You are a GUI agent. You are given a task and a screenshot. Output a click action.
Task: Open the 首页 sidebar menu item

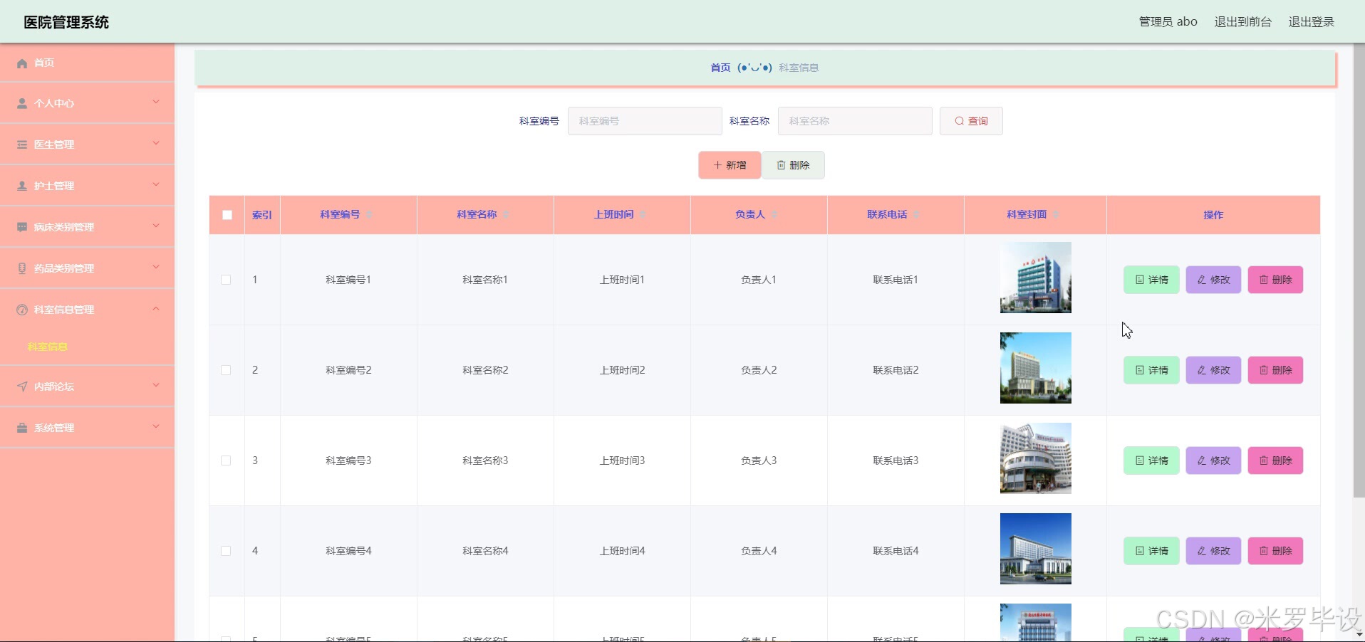point(87,63)
